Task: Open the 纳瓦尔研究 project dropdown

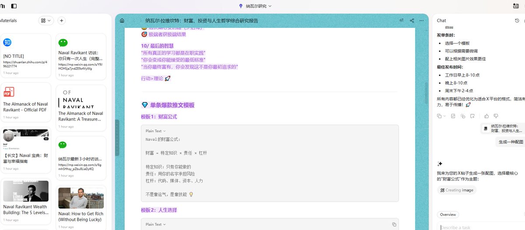Action: tap(255, 6)
